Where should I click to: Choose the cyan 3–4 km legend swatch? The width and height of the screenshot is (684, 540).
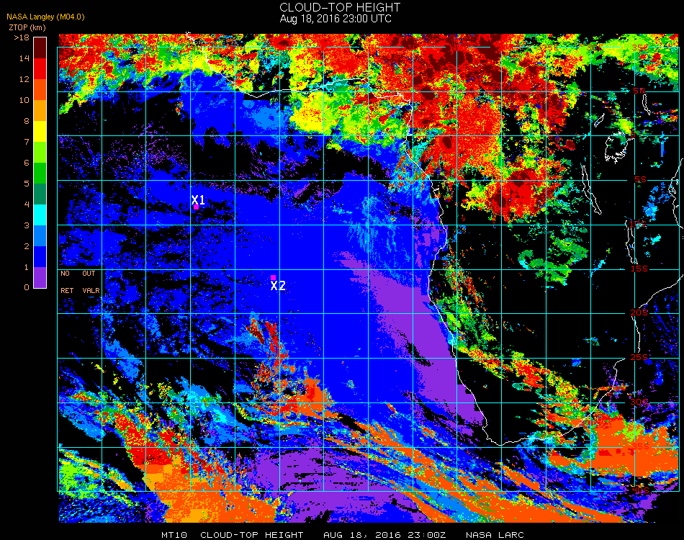point(40,215)
